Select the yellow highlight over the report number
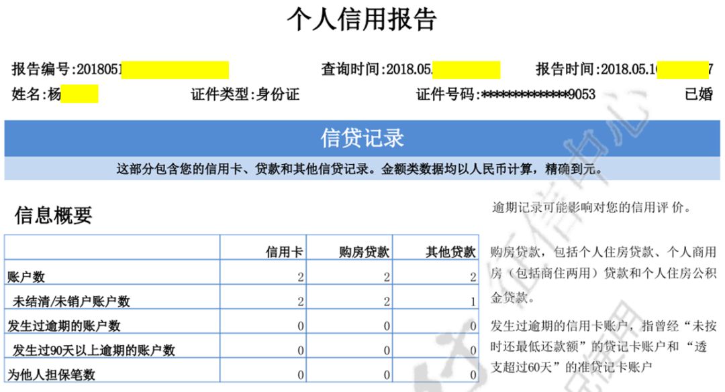This screenshot has height=392, width=725. 178,67
